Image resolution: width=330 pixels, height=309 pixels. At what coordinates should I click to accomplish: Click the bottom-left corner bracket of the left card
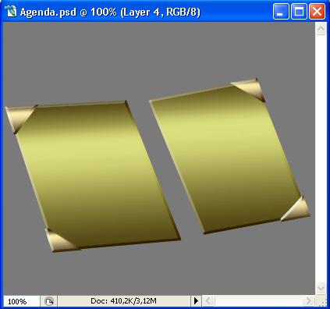click(x=60, y=241)
